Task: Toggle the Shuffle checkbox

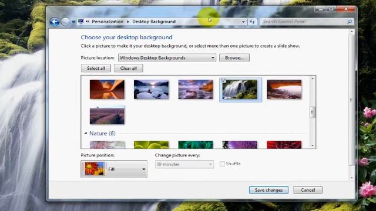Action: click(222, 164)
